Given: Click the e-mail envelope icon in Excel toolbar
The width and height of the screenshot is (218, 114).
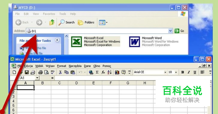Looking at the screenshot, I should 33,72.
